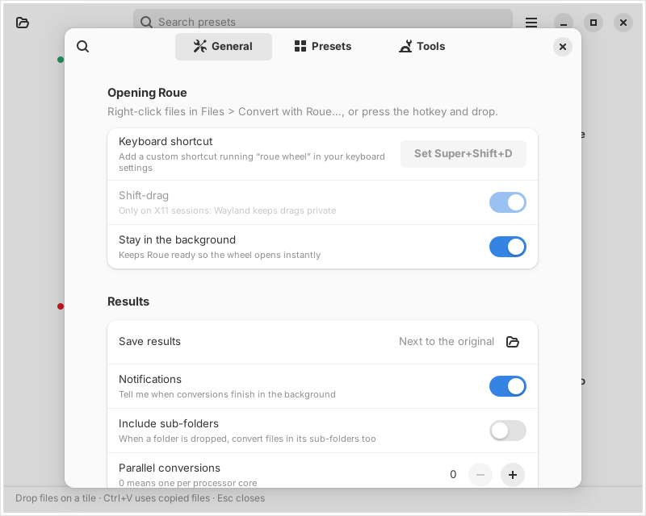This screenshot has height=516, width=646.
Task: Click the Parallel conversions value 0
Action: 453,475
